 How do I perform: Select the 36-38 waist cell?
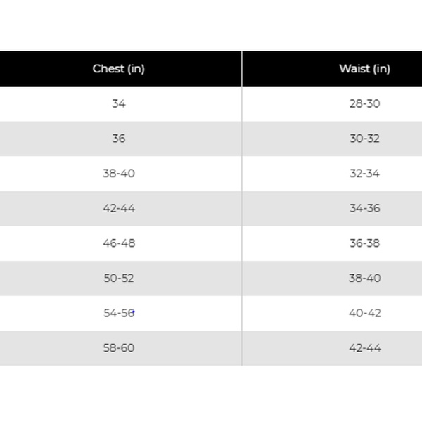(332, 243)
